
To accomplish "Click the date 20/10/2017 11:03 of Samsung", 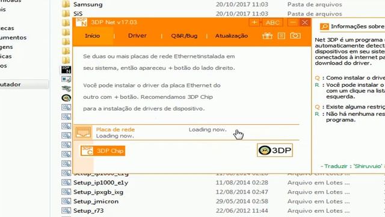I will (242, 4).
